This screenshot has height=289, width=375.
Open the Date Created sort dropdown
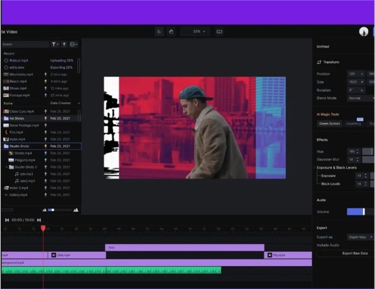coord(65,103)
